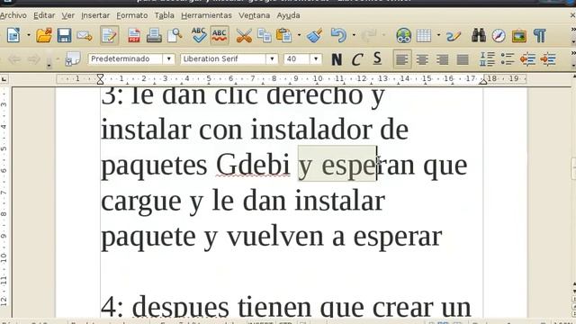This screenshot has width=576, height=324.
Task: Toggle underline with the S button
Action: [x=377, y=58]
